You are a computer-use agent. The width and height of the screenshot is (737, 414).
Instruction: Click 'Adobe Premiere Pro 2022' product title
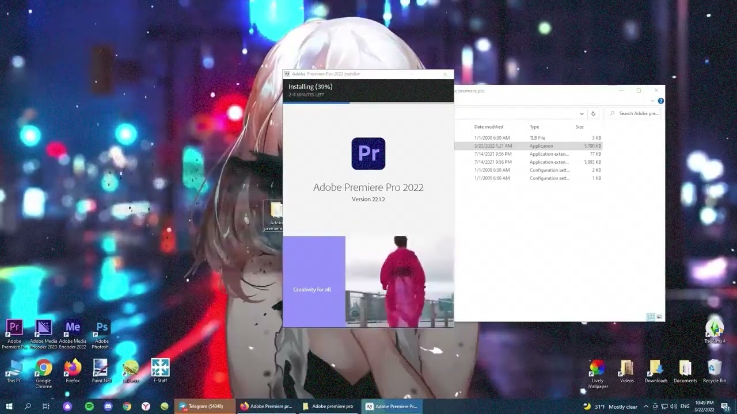pyautogui.click(x=368, y=187)
